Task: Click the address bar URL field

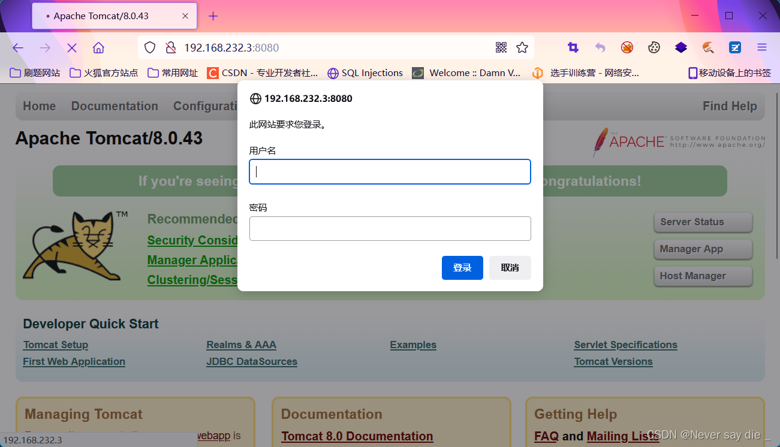Action: (336, 47)
